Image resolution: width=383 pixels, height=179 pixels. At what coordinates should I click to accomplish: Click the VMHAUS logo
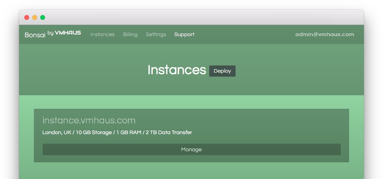[x=68, y=33]
